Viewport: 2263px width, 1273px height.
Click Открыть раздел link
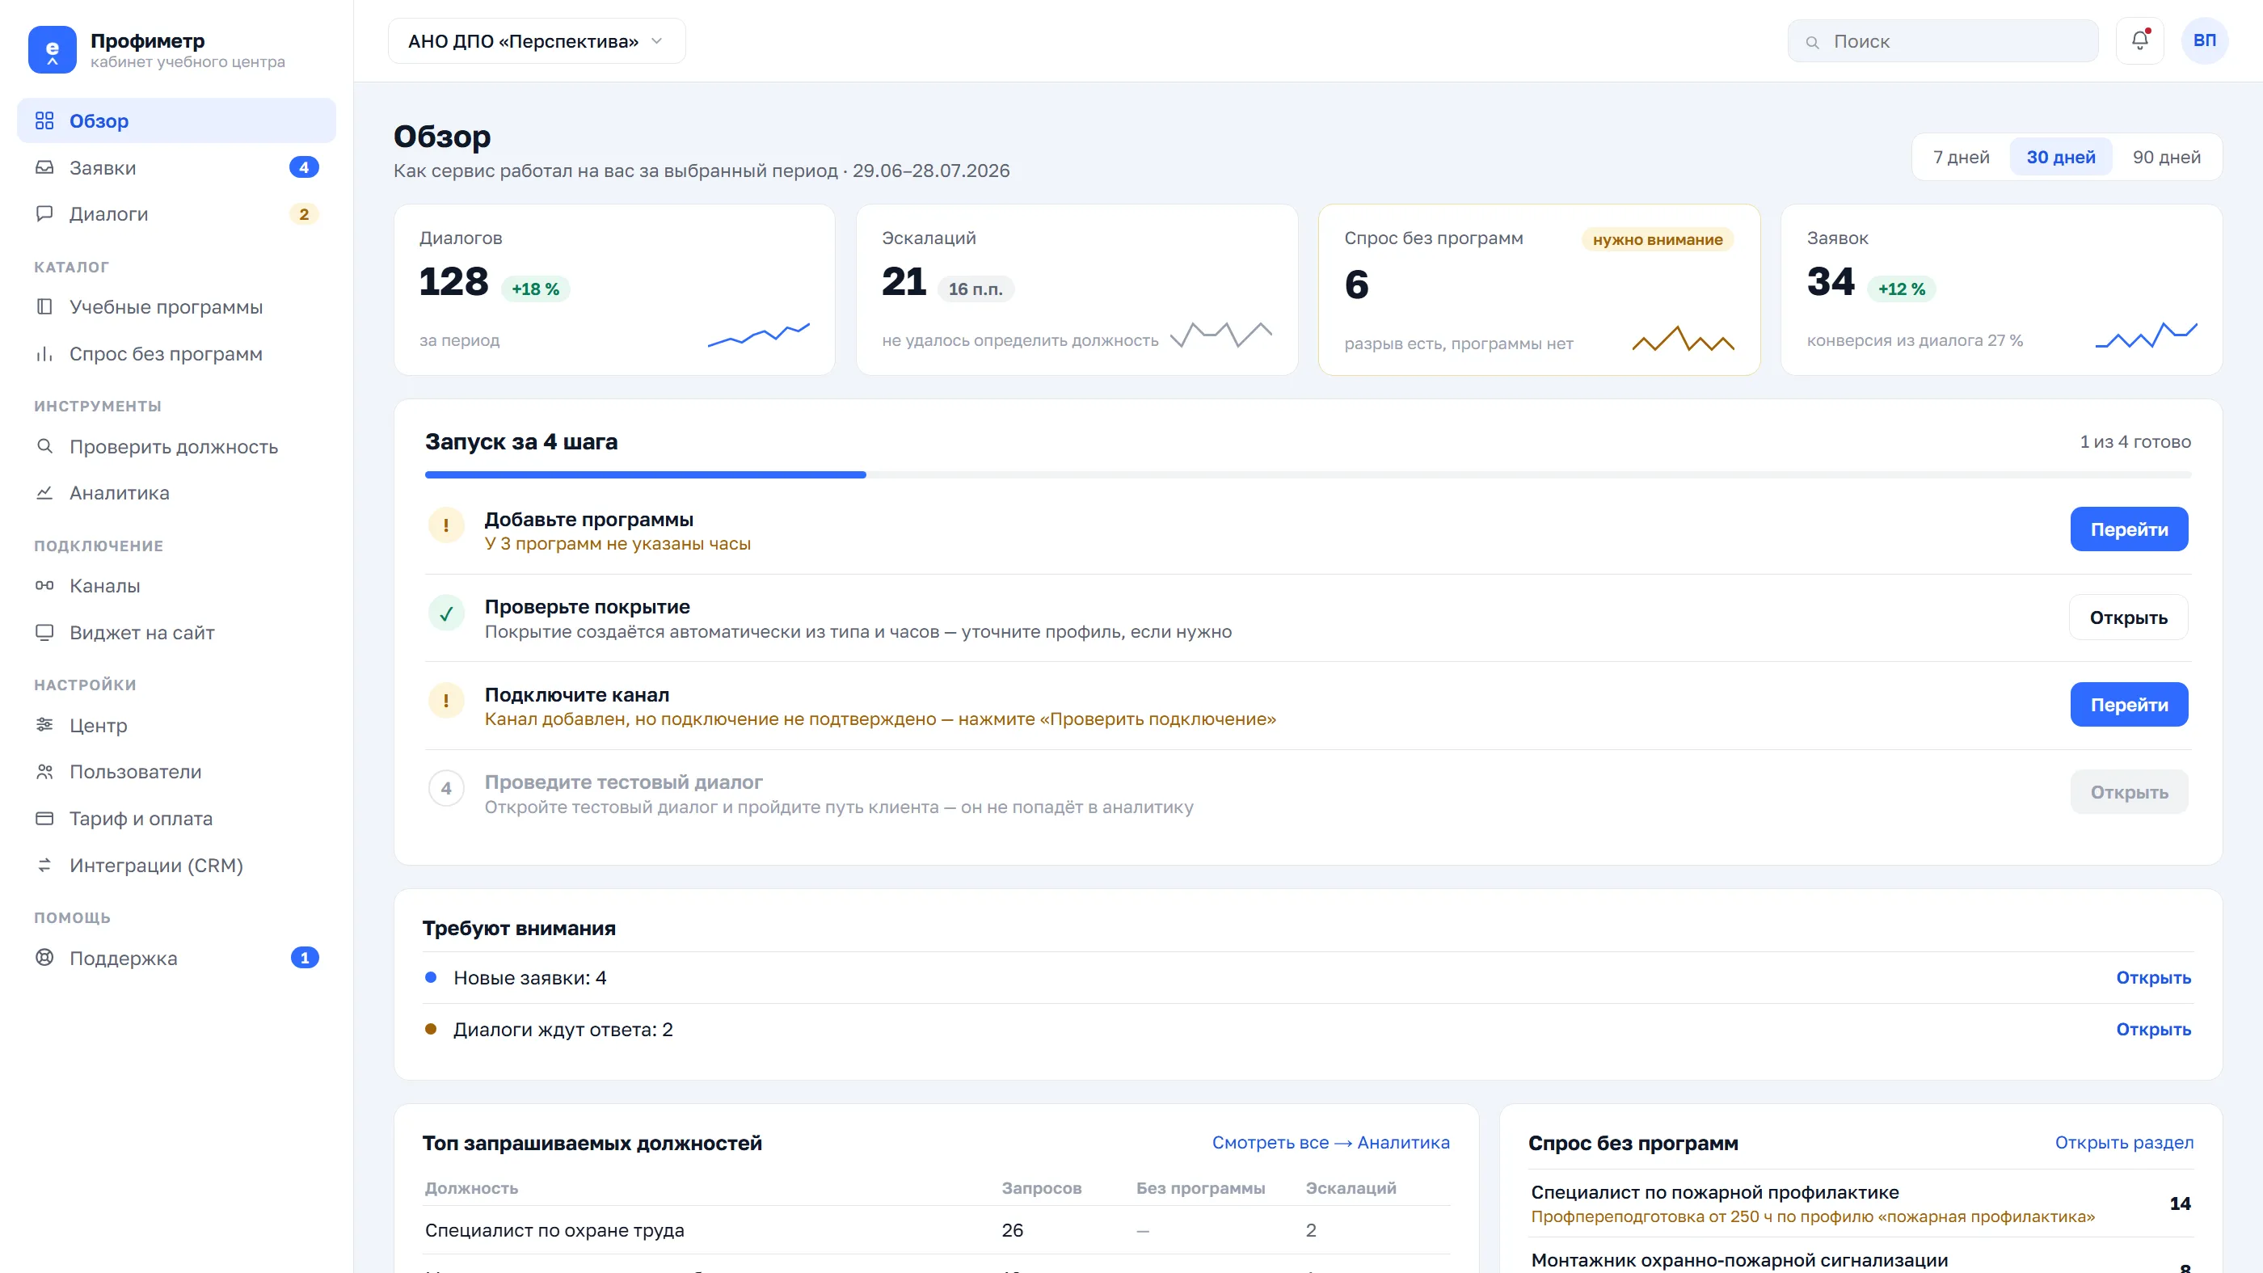pos(2123,1142)
